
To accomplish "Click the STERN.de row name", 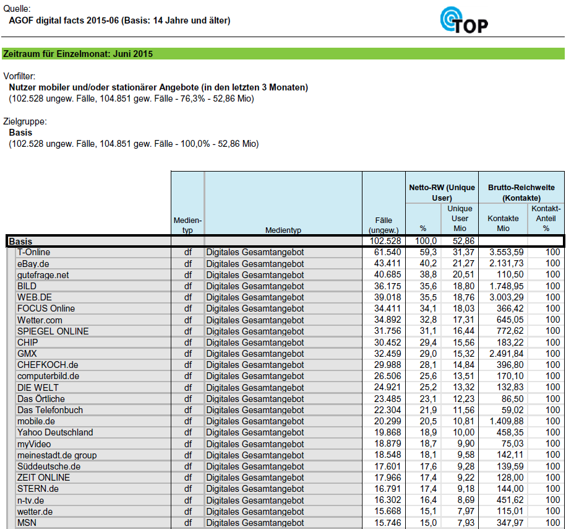I will point(38,489).
